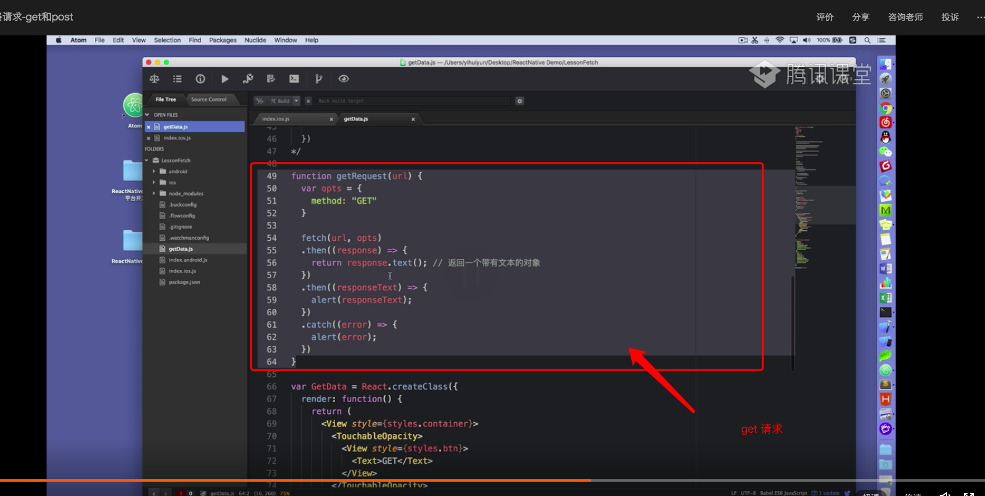Open the Atom menu in the menu bar
The image size is (985, 496).
(78, 40)
